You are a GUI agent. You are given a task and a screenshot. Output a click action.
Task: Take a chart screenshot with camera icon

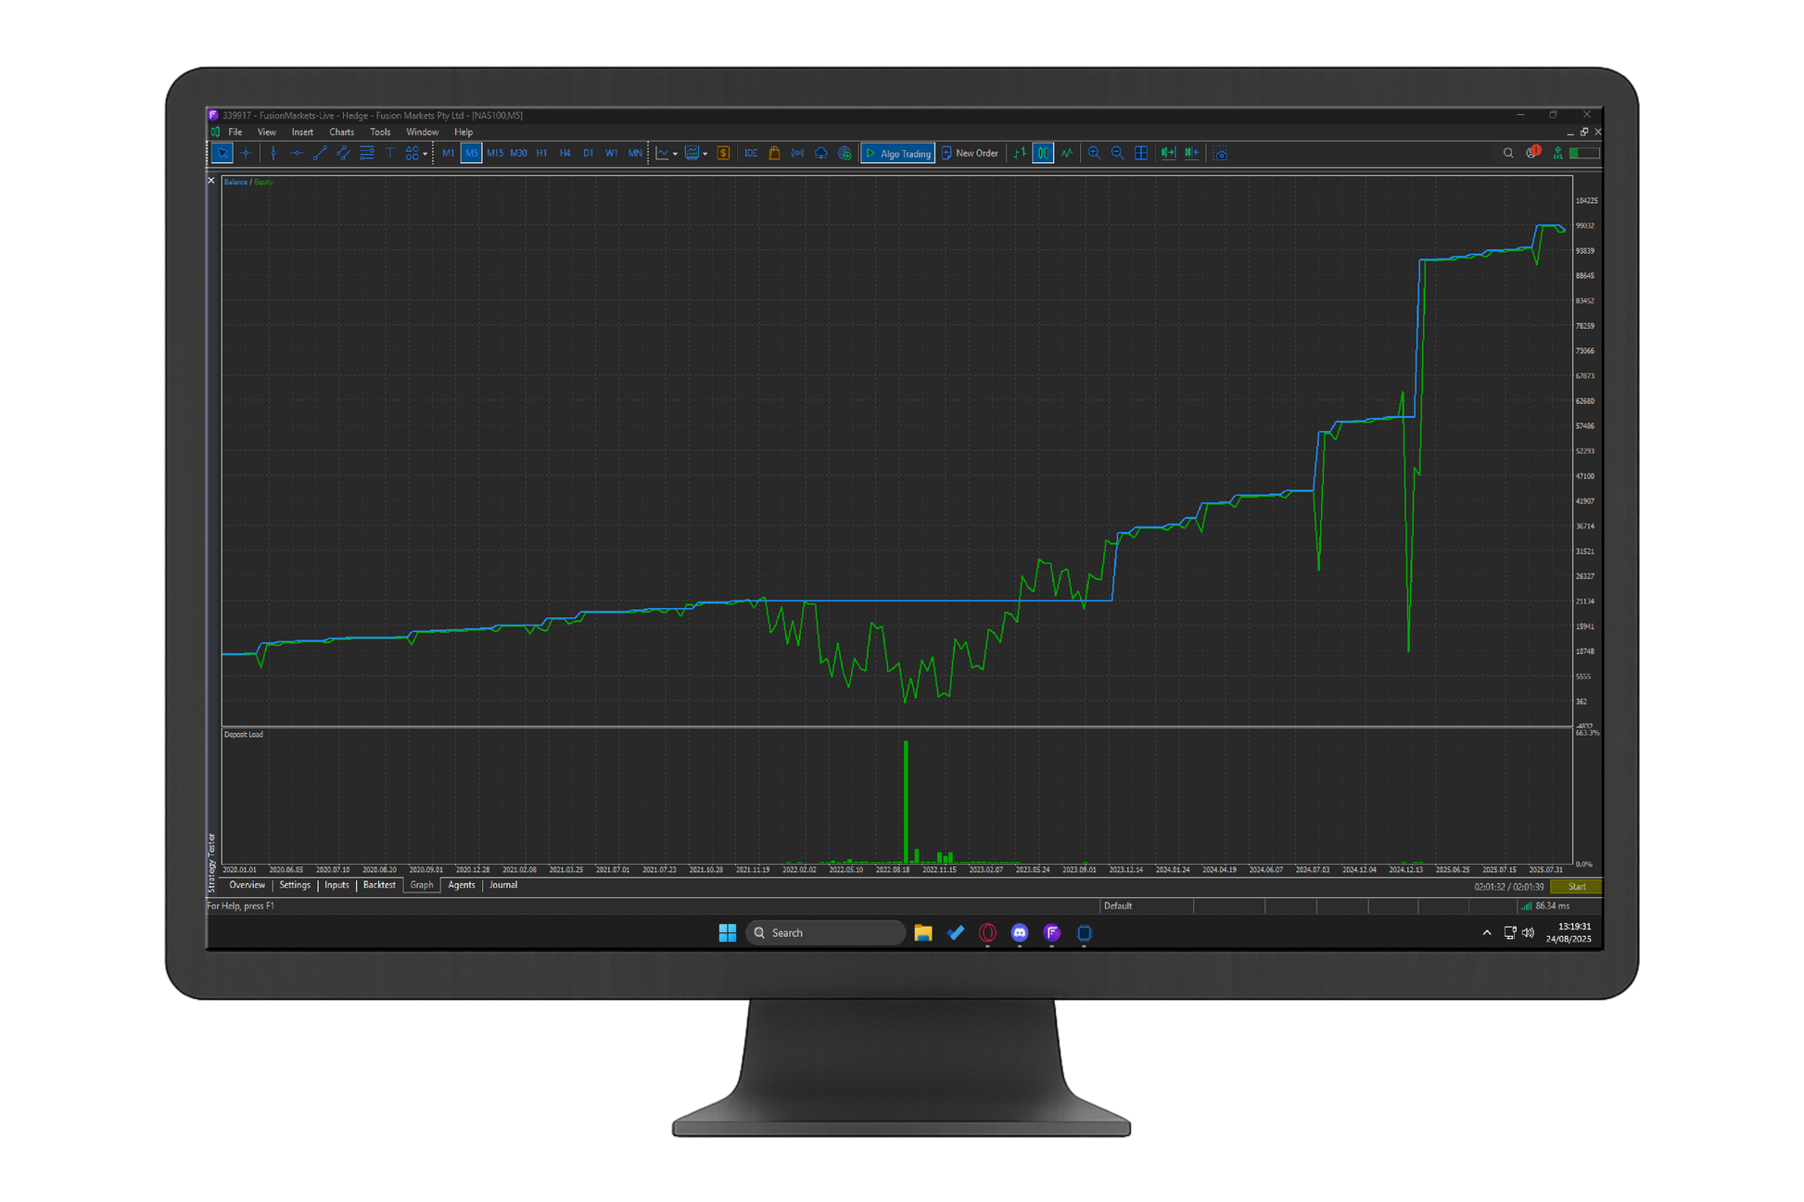tap(1220, 154)
